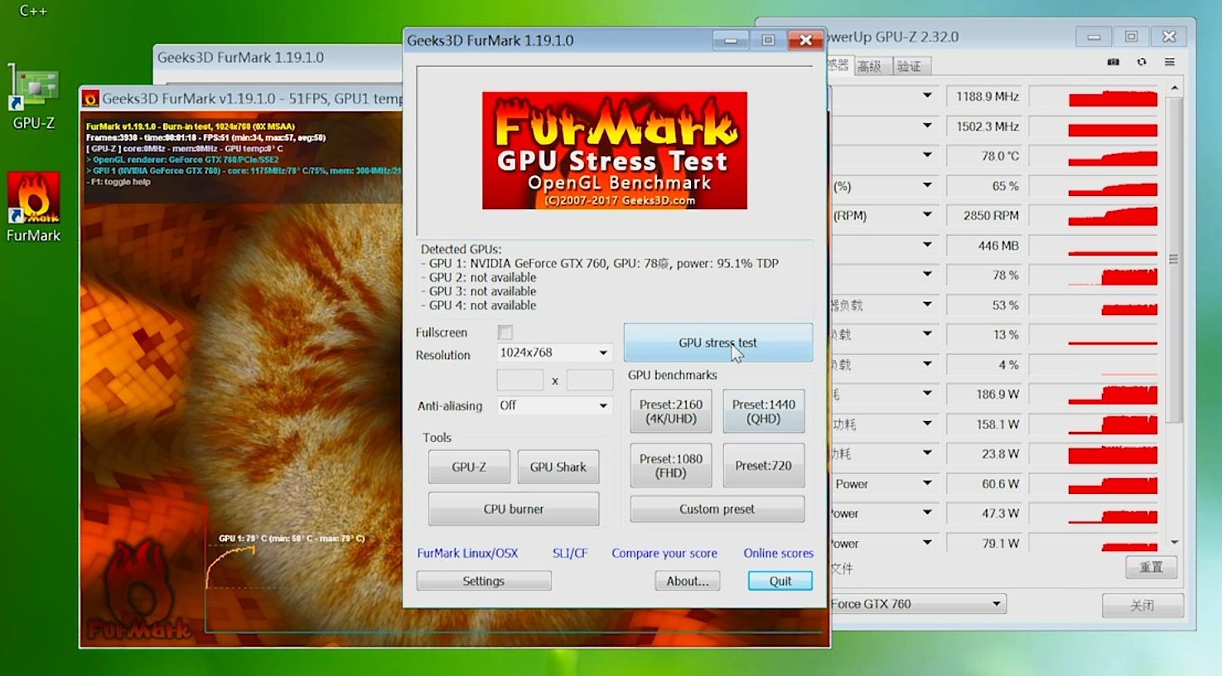Click the FurMark GPU Stress Test logo banner
This screenshot has width=1222, height=676.
(x=614, y=150)
